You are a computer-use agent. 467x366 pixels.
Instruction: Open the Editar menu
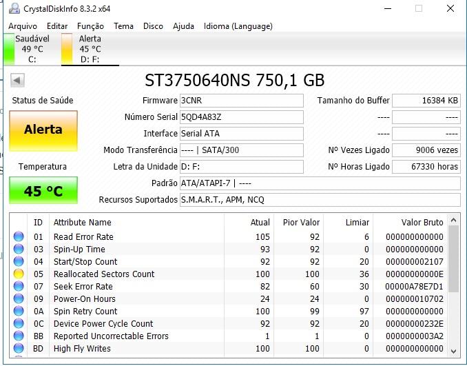(57, 26)
